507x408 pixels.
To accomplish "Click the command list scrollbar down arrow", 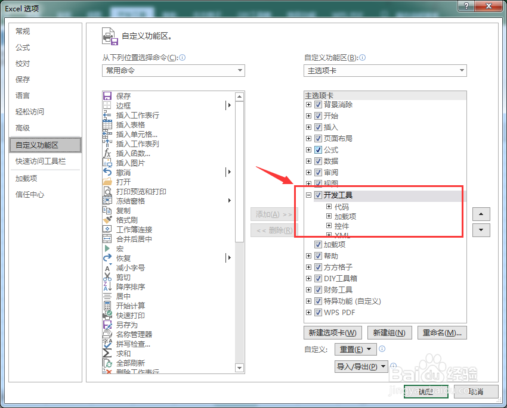I will point(240,367).
